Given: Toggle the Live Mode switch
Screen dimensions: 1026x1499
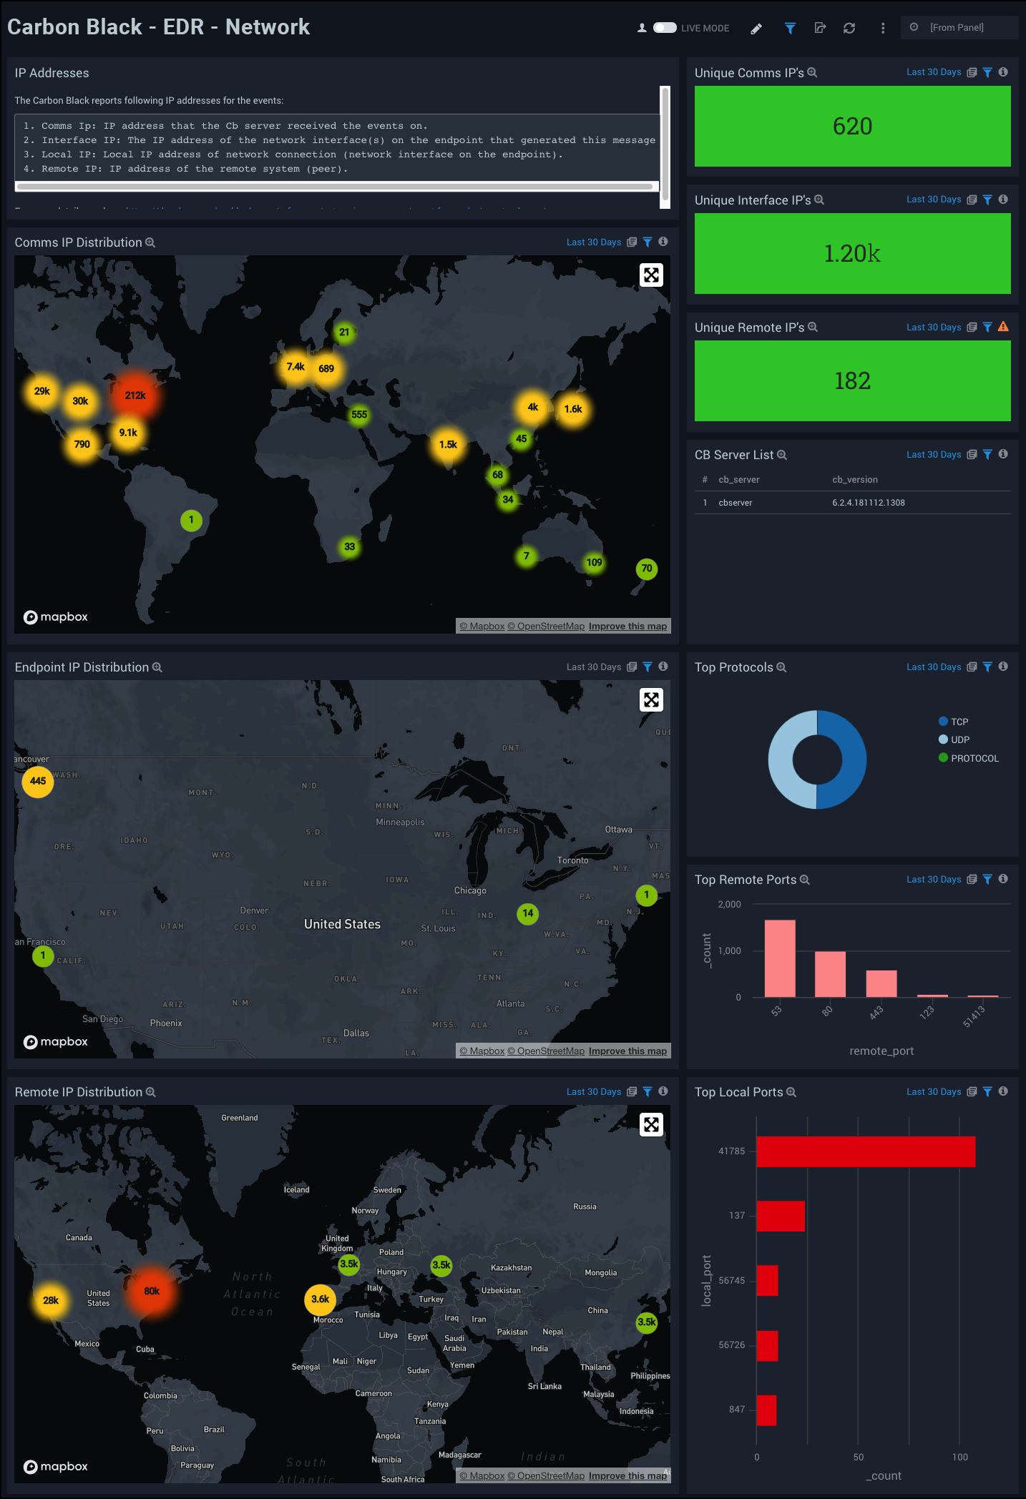Looking at the screenshot, I should pos(665,28).
